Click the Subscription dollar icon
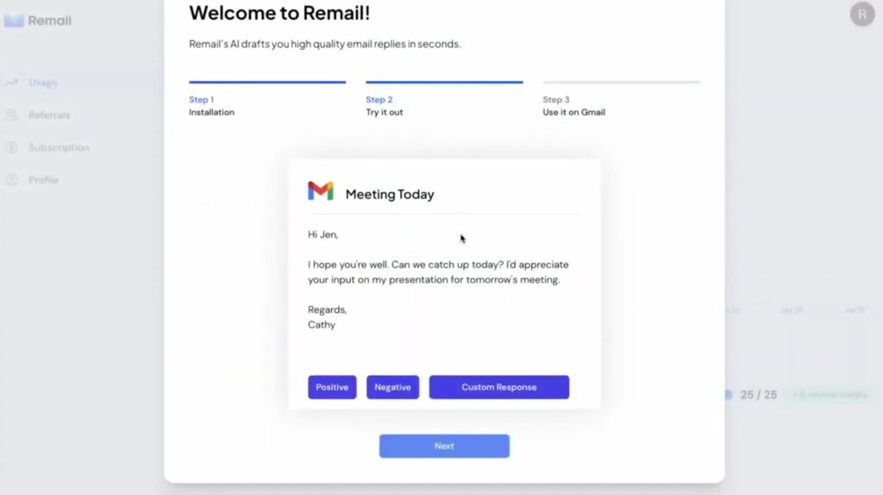 click(12, 147)
